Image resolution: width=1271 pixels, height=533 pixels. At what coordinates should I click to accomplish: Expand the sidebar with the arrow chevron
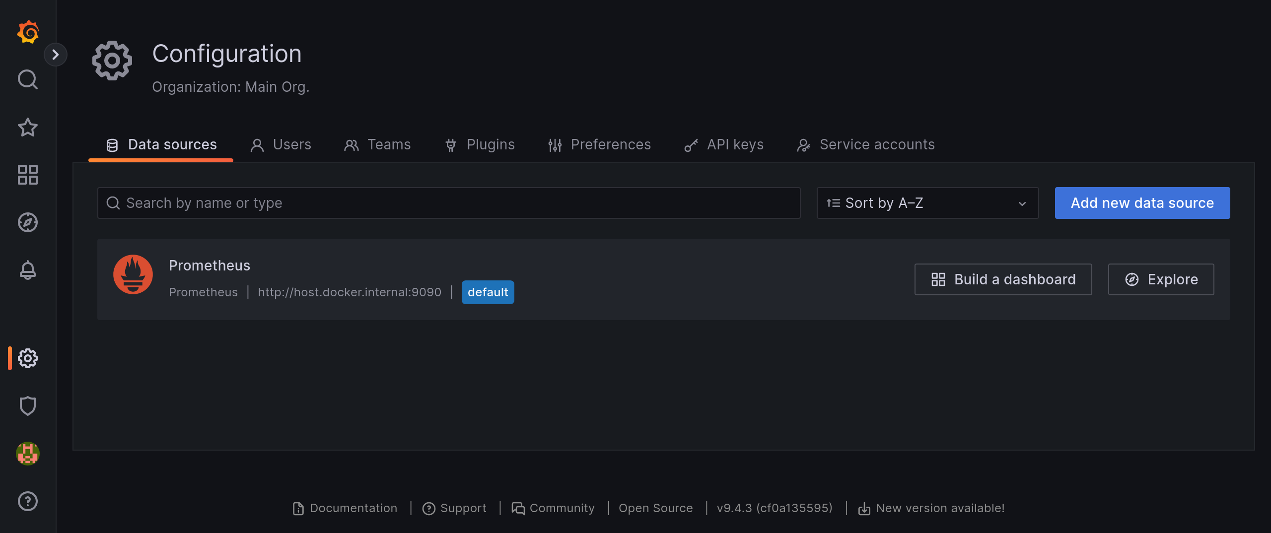pos(56,55)
